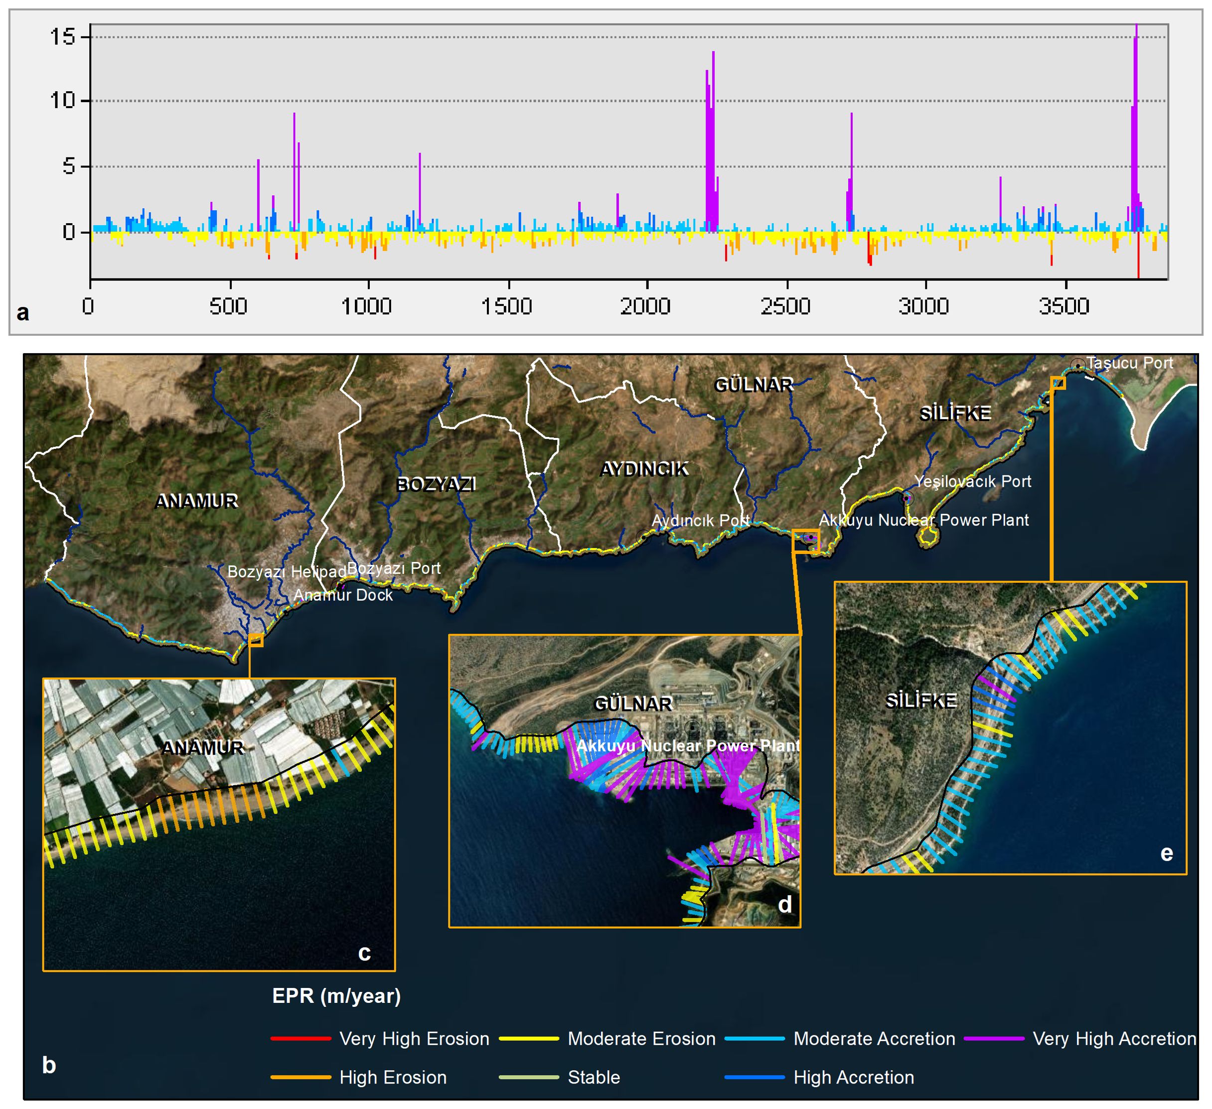Screen dimensions: 1212x1109
Task: Click the Yeşilovacık Port circular marker
Action: click(x=907, y=498)
